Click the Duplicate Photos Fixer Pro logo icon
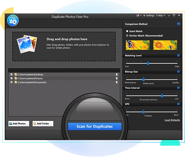The height and width of the screenshot is (159, 185). [13, 20]
